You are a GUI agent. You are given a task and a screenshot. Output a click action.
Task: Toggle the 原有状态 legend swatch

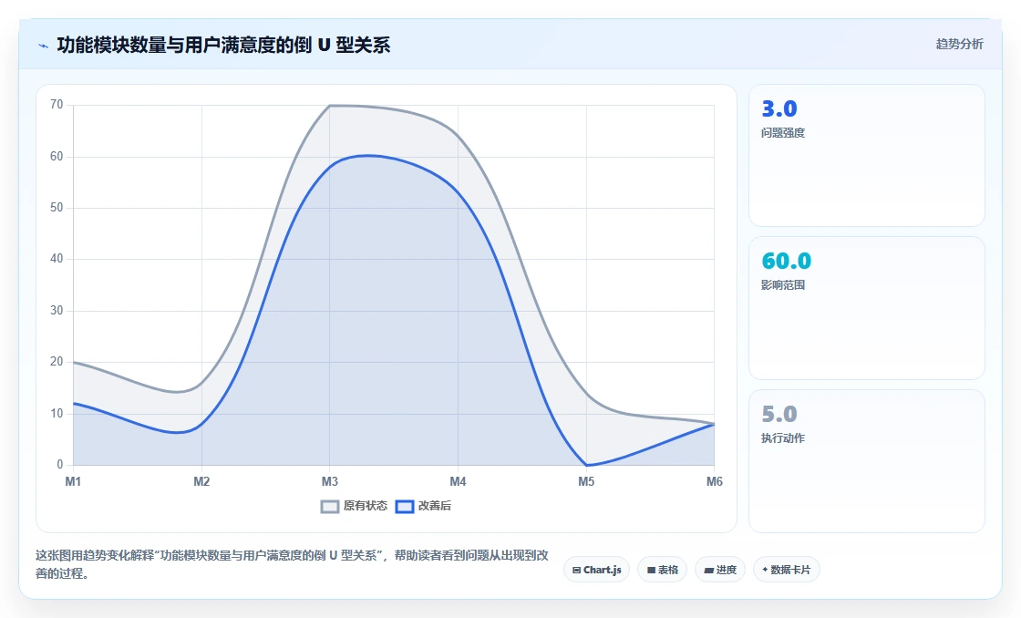coord(330,506)
